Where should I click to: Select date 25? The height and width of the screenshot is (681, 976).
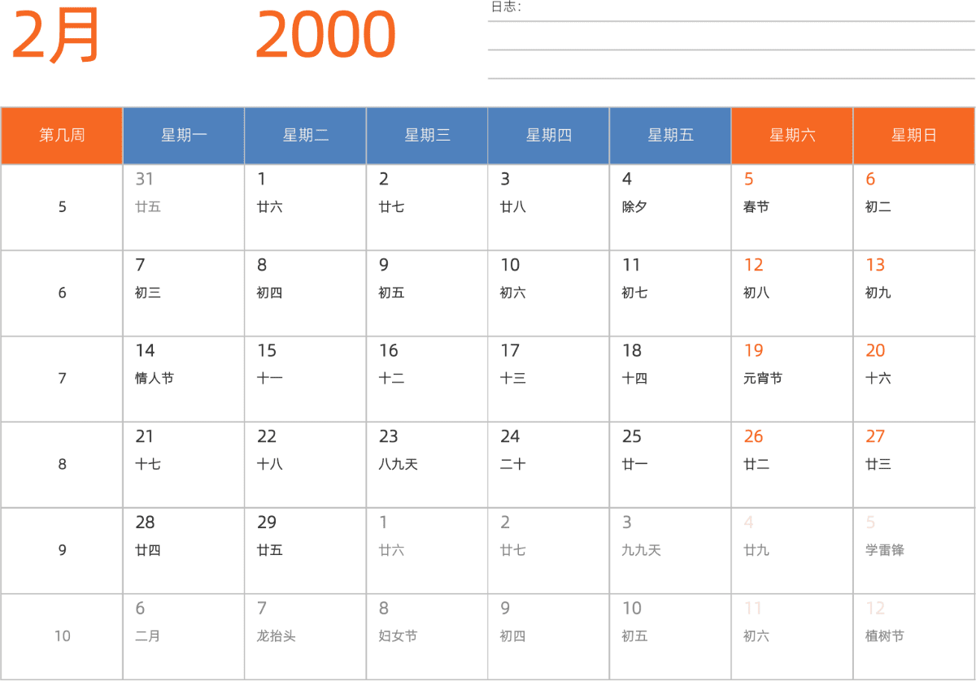pyautogui.click(x=632, y=437)
